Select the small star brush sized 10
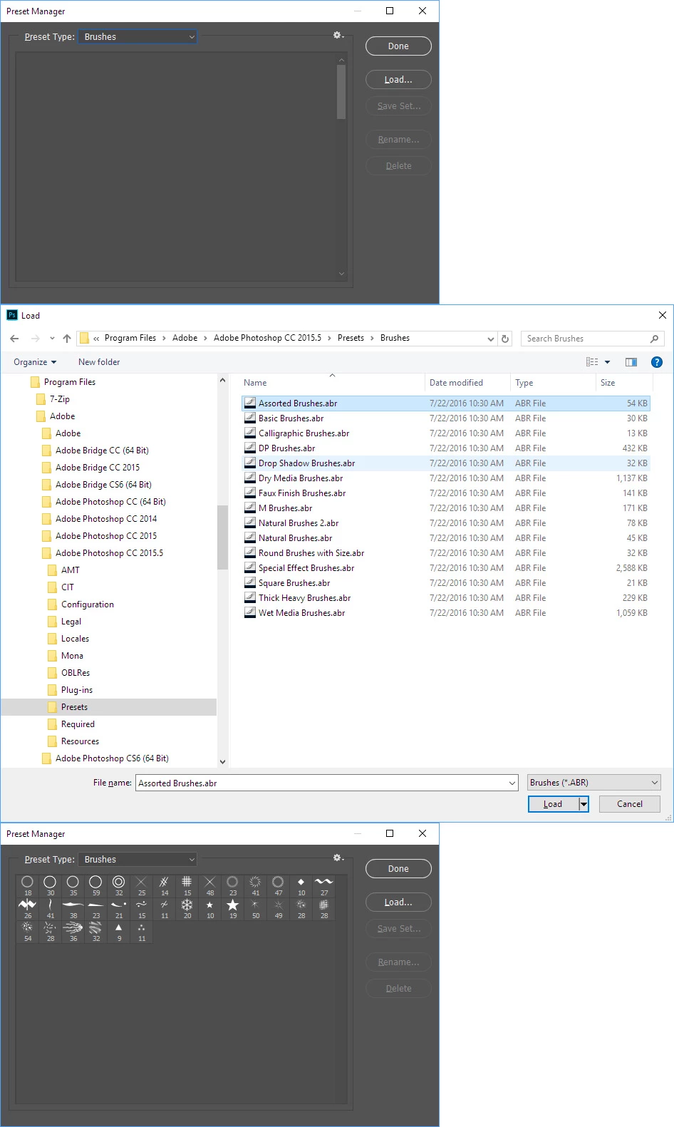Screen dimensions: 674x1127 (x=210, y=909)
